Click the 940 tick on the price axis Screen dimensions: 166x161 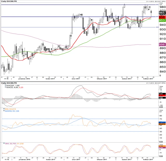(x=163, y=25)
